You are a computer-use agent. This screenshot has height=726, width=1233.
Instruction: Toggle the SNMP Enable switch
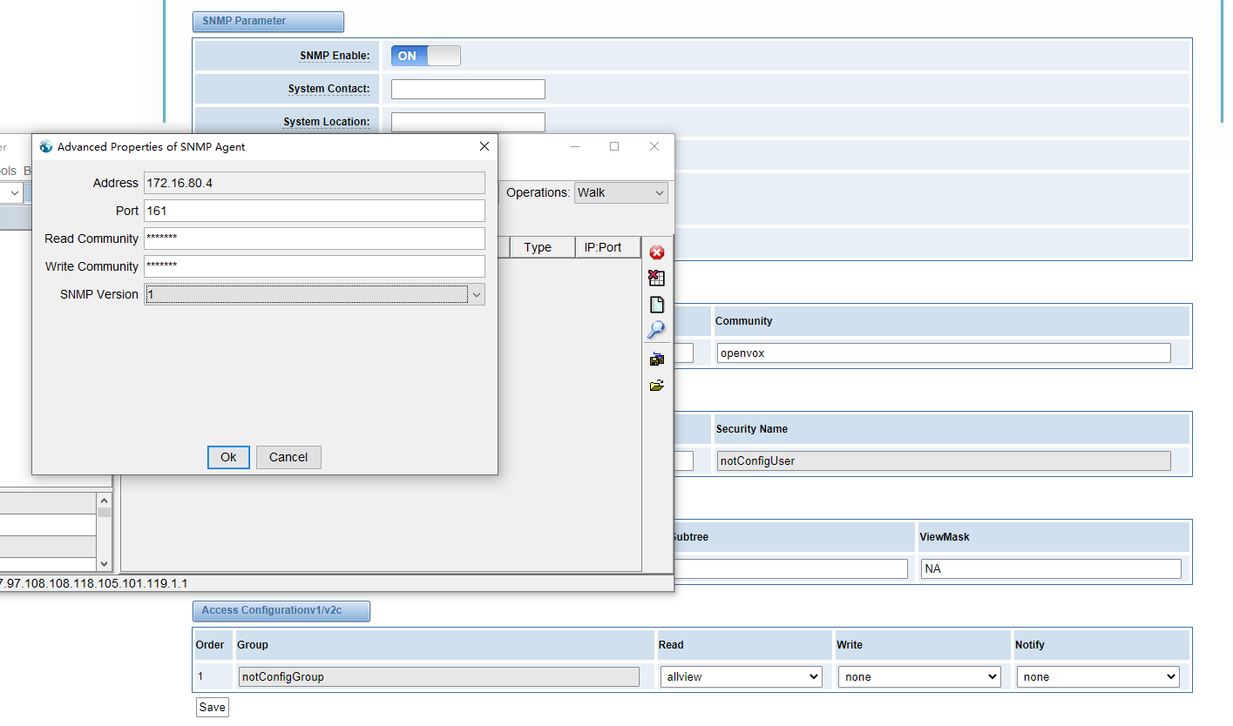425,56
